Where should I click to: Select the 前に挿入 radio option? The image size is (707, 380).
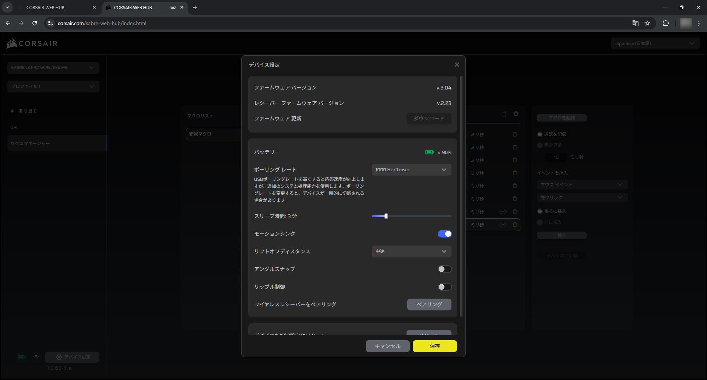(540, 222)
